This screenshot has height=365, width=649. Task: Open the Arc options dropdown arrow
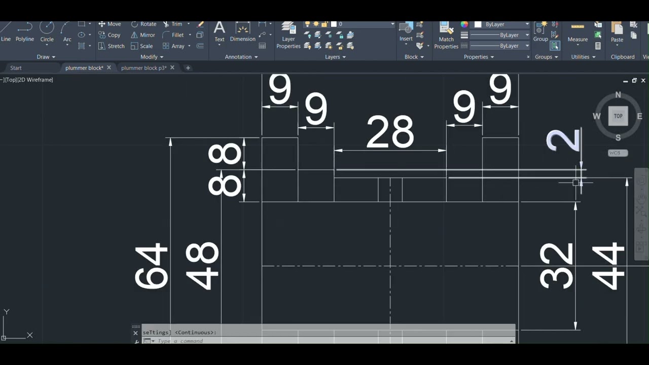point(67,45)
